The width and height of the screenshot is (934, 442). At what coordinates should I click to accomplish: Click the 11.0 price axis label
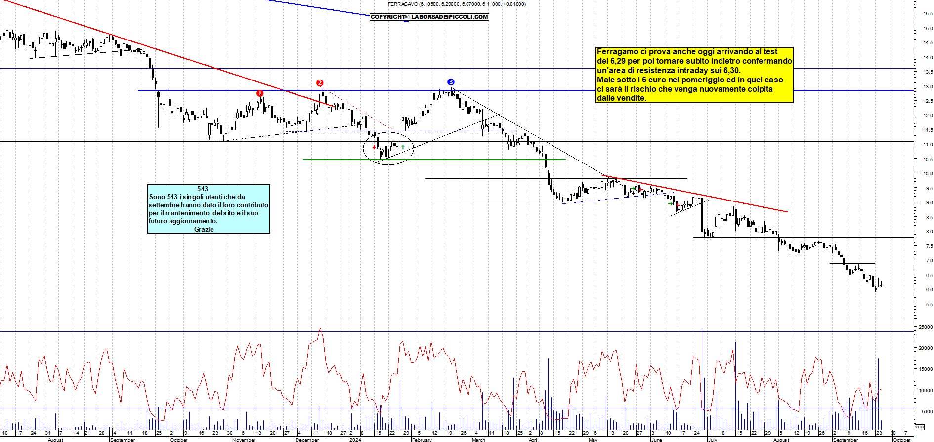click(928, 145)
